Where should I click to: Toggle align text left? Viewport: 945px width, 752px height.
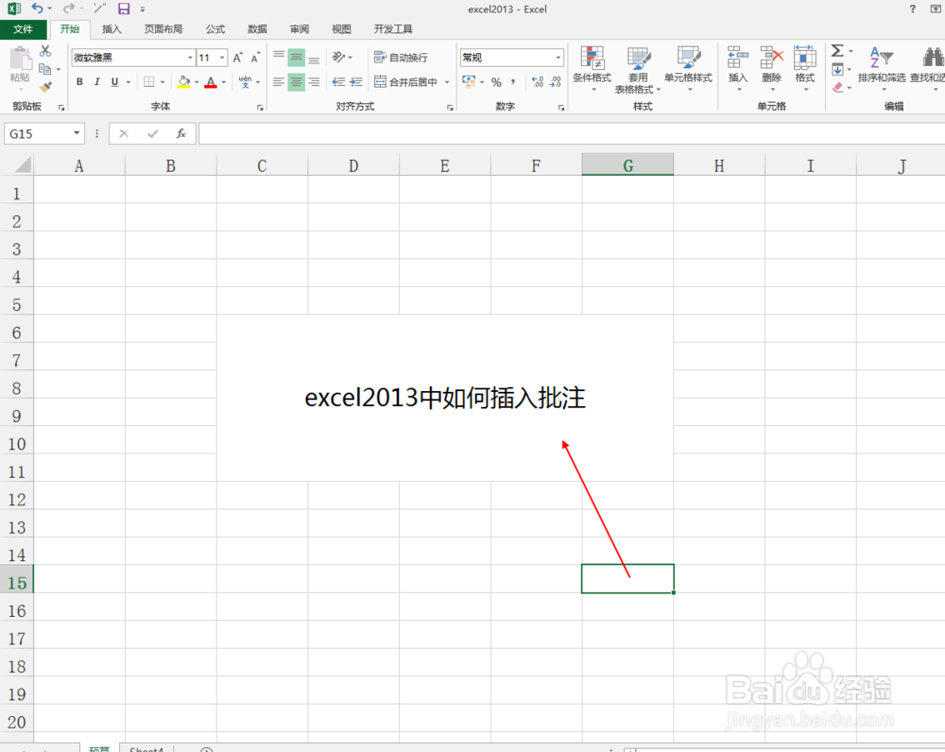tap(279, 81)
